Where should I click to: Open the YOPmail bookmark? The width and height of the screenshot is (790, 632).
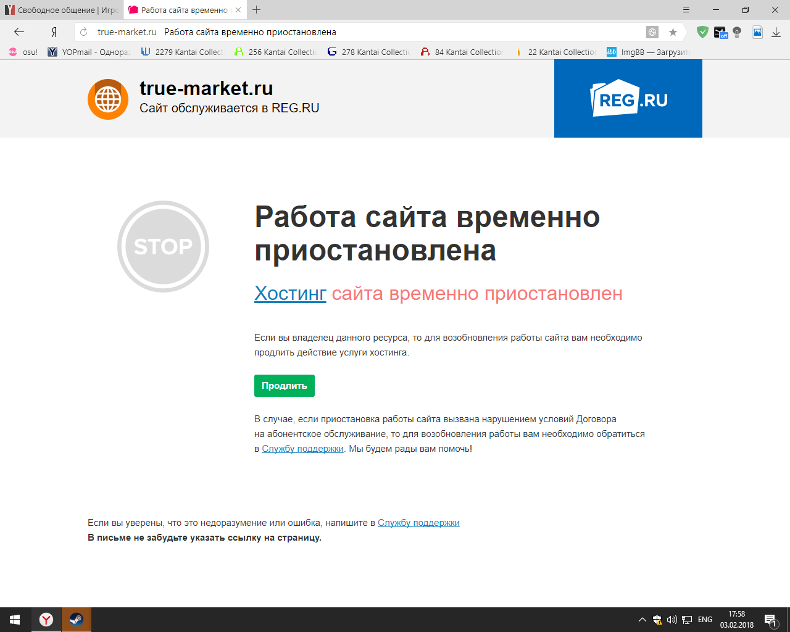pyautogui.click(x=89, y=52)
